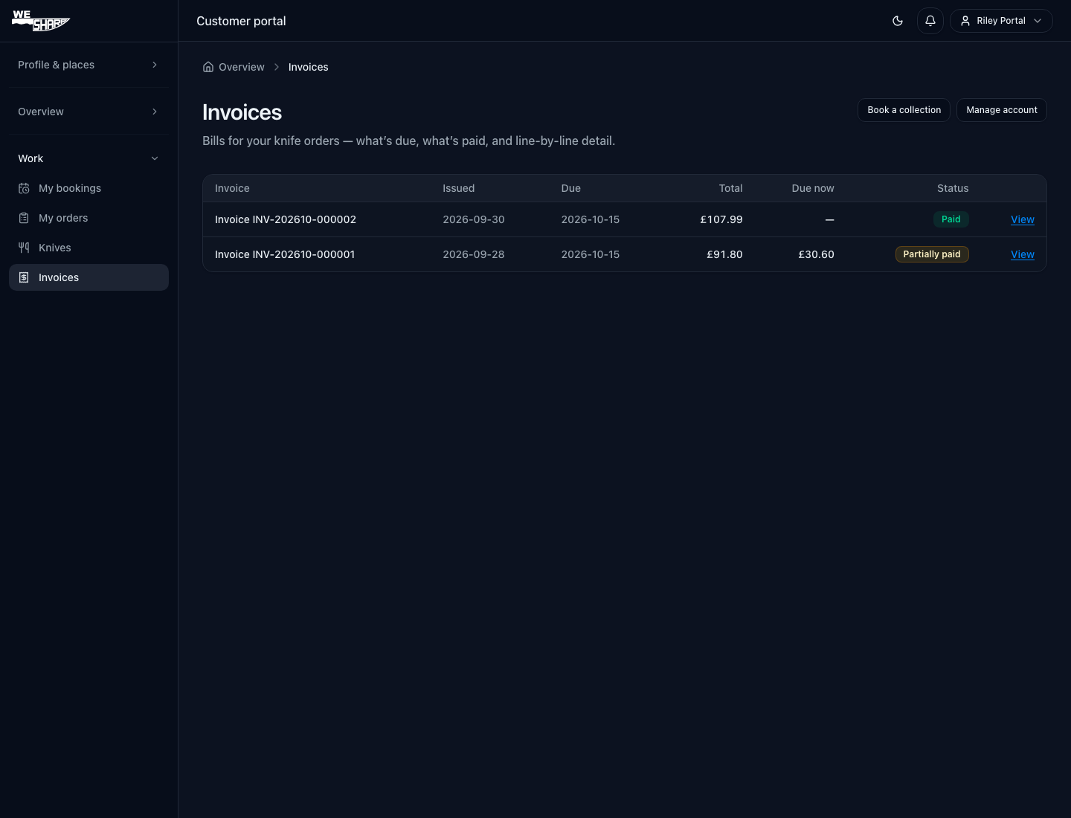Click issued date 2026-09-28
1071x818 pixels.
click(474, 254)
